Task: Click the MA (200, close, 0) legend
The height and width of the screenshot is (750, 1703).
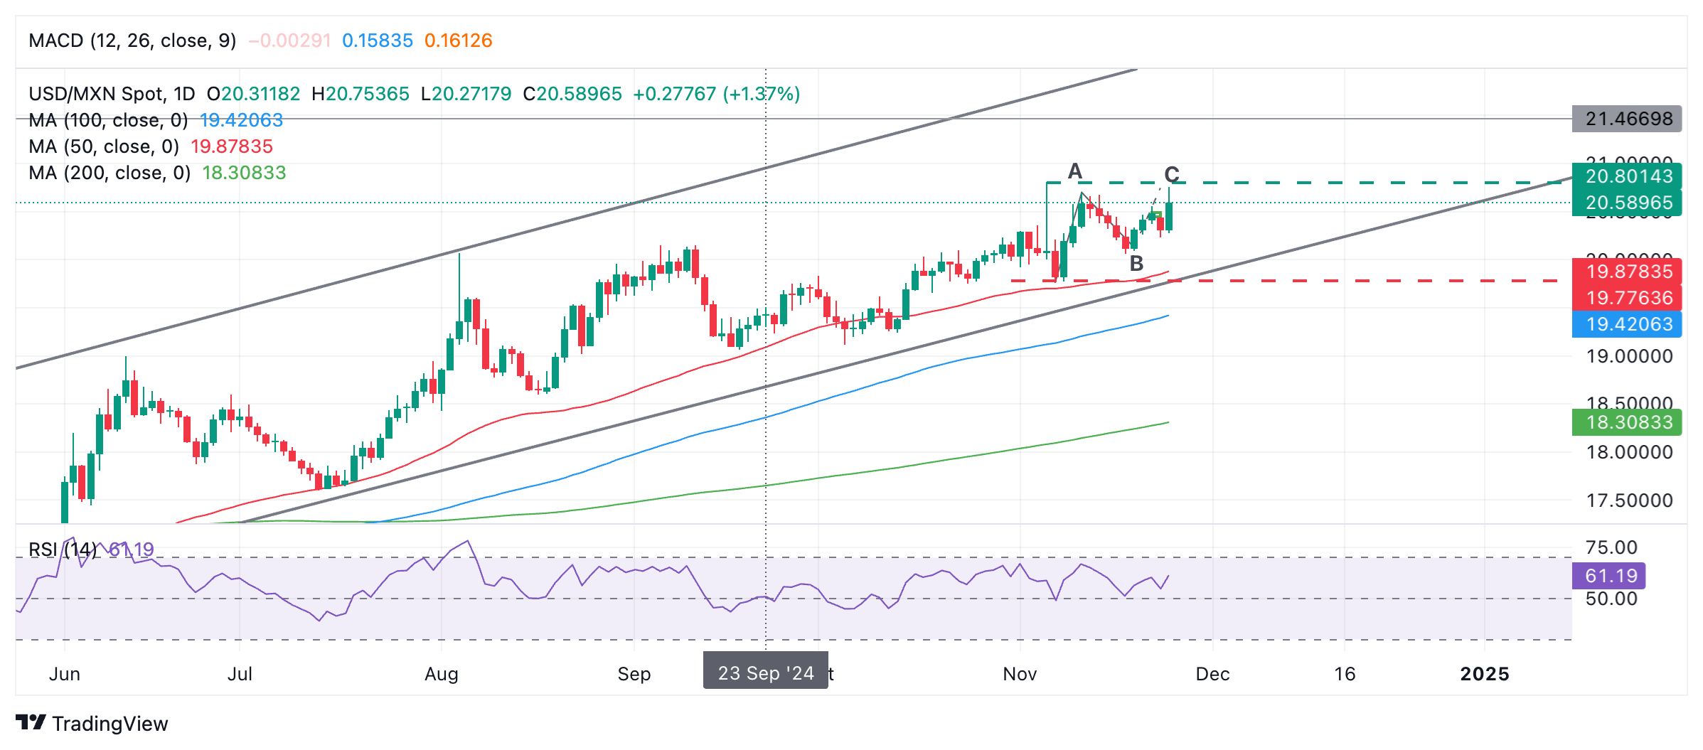Action: click(110, 173)
